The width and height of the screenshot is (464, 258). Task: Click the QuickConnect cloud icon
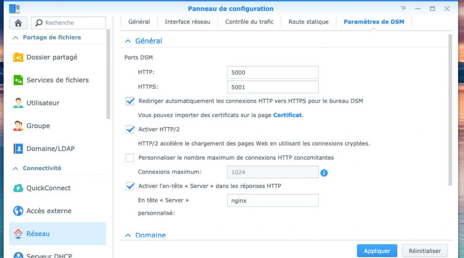[x=19, y=188]
